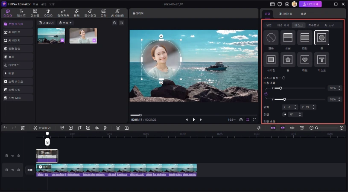
Task: Switch to the 필터 (Filter) tab
Action: click(x=76, y=13)
